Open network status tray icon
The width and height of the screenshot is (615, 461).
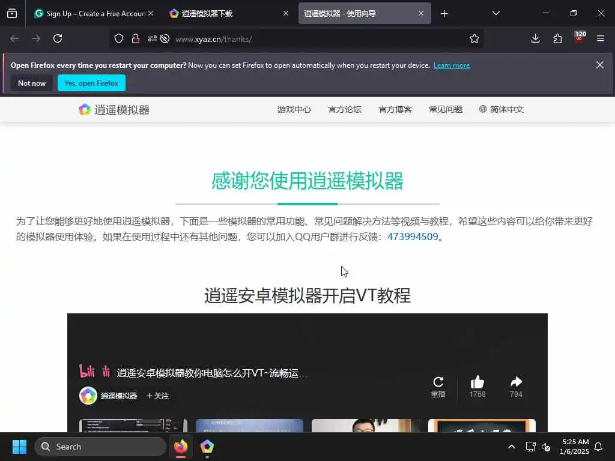pos(530,447)
